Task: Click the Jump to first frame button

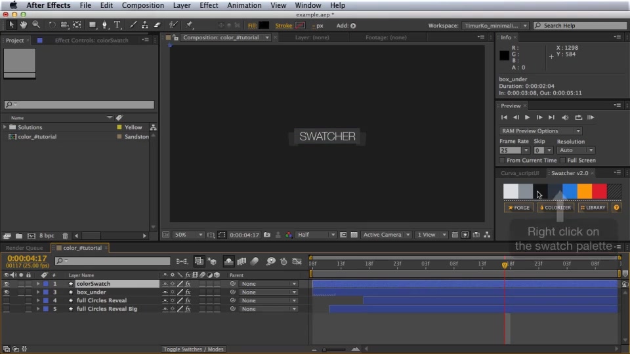Action: [x=504, y=117]
